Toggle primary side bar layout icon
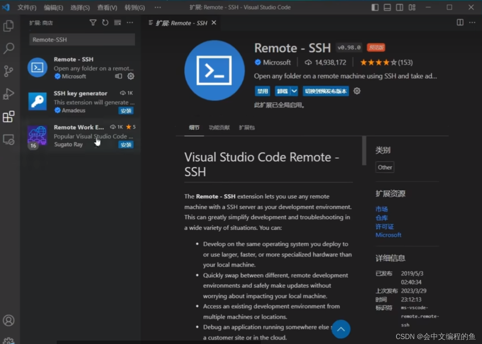The image size is (482, 344). point(375,8)
